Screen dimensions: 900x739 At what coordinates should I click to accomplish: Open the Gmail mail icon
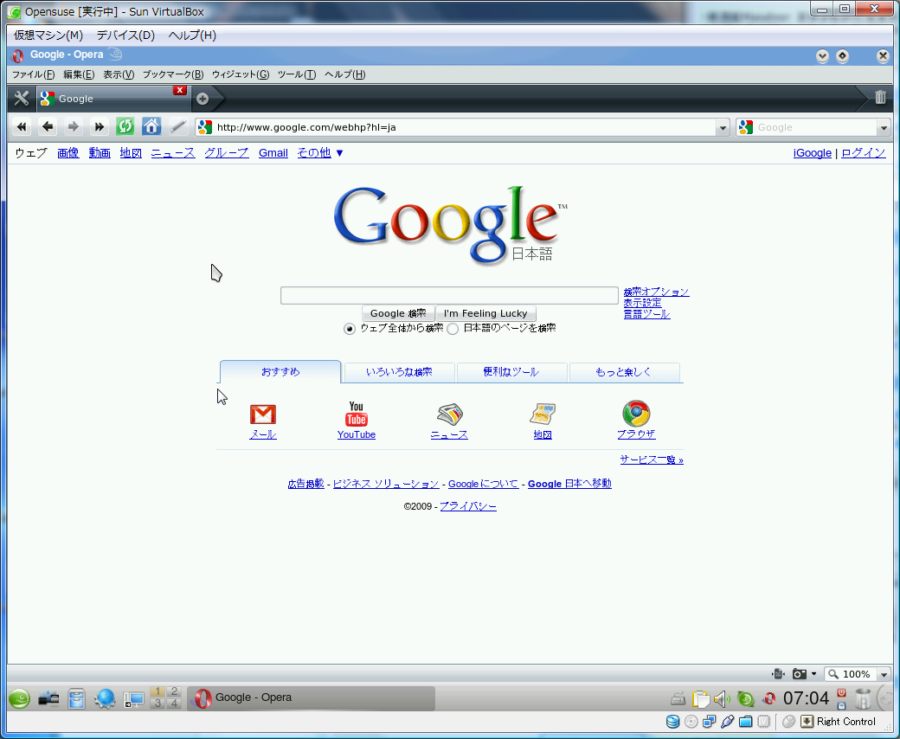coord(263,414)
